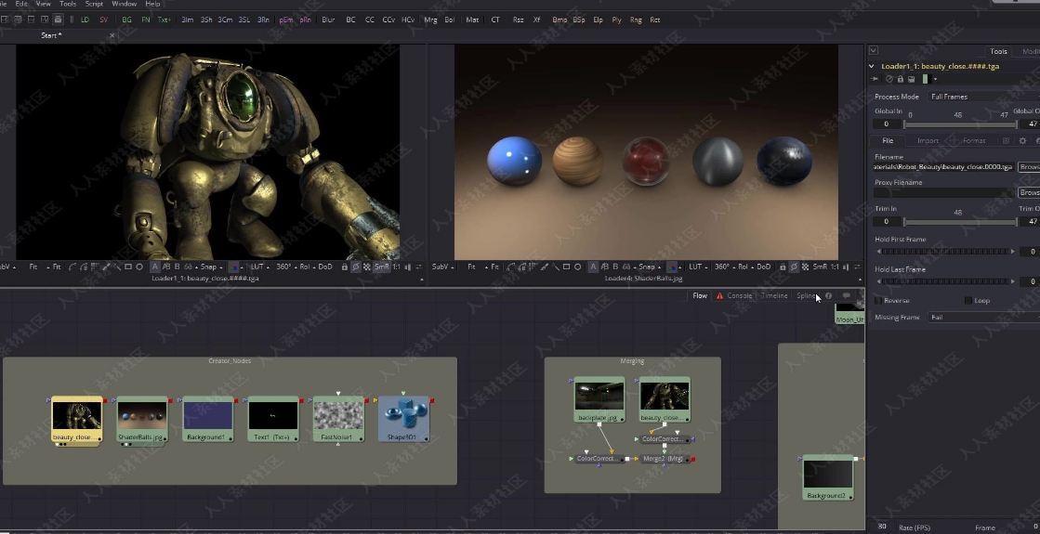This screenshot has width=1040, height=534.
Task: Open the Edit menu
Action: tap(21, 4)
